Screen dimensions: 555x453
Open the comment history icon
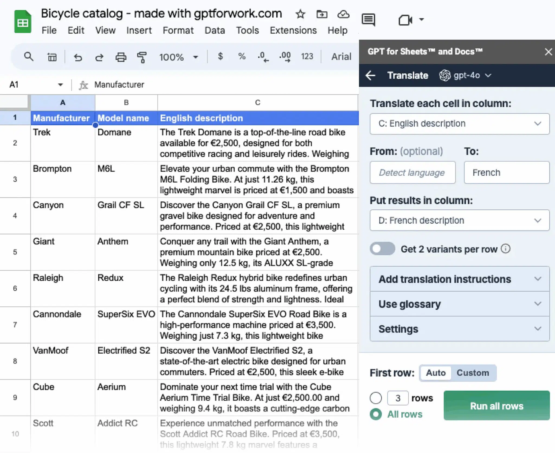[x=369, y=20]
